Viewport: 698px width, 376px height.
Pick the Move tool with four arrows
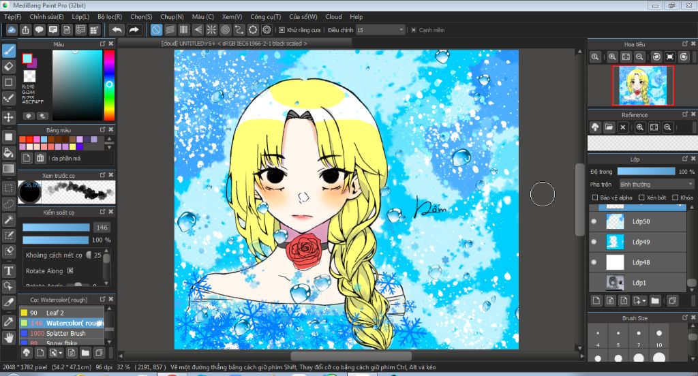click(x=8, y=117)
